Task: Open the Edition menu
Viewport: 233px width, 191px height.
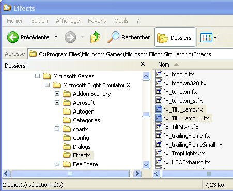Action: point(39,21)
